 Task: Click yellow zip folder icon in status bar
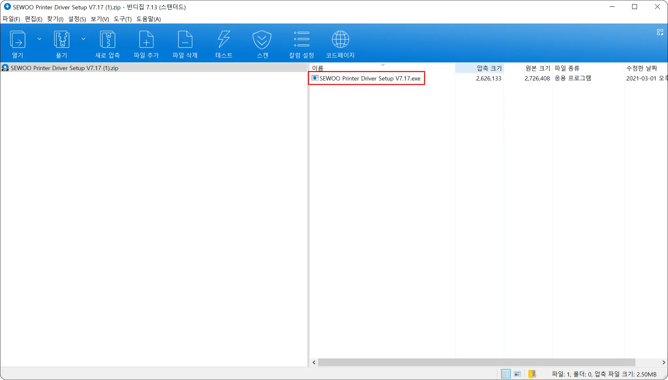tap(532, 374)
